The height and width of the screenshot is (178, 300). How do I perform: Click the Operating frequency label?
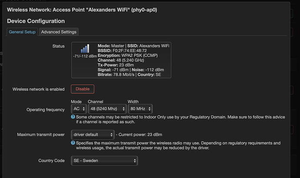(x=46, y=109)
